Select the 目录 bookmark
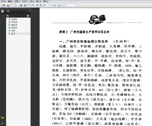152x126 pixels. pyautogui.click(x=13, y=31)
